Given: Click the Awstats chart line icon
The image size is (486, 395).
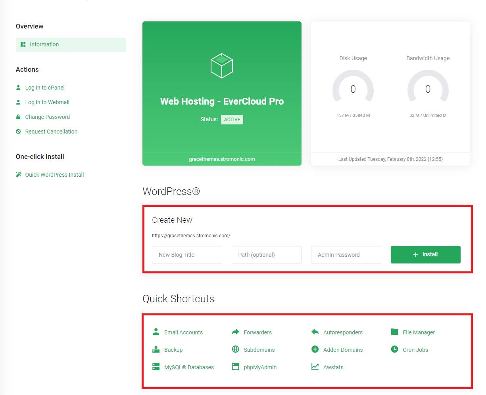Looking at the screenshot, I should coord(315,367).
